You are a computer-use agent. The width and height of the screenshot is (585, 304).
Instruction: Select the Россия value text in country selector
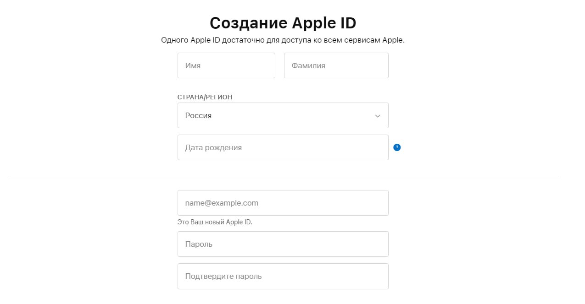click(198, 116)
